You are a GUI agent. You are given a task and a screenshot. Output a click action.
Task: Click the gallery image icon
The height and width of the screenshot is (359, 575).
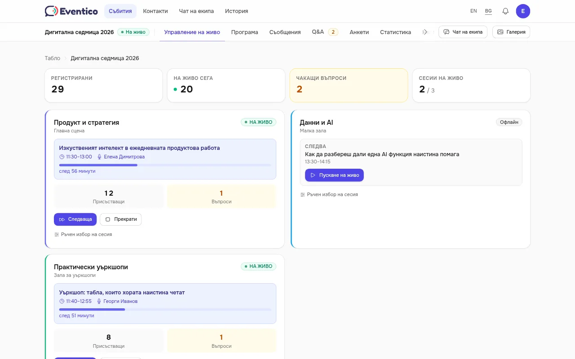[500, 32]
